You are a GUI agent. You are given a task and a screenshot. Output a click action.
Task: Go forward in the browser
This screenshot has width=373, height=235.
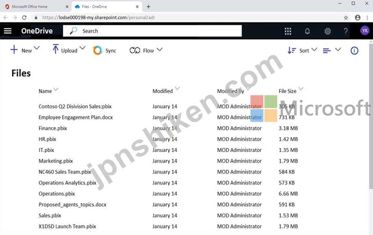[15, 17]
